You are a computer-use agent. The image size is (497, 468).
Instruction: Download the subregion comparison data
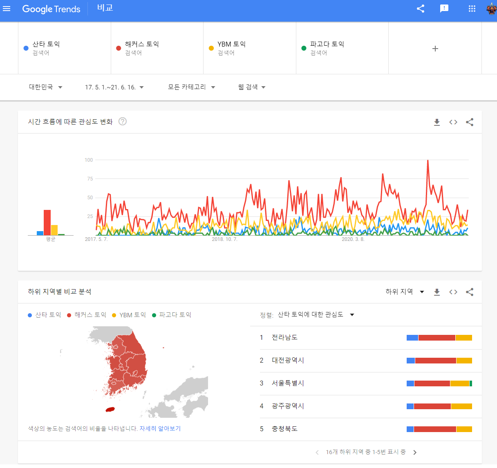(437, 292)
